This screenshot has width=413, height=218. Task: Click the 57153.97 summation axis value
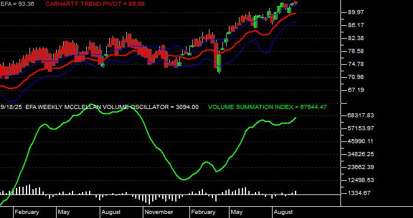tap(361, 128)
